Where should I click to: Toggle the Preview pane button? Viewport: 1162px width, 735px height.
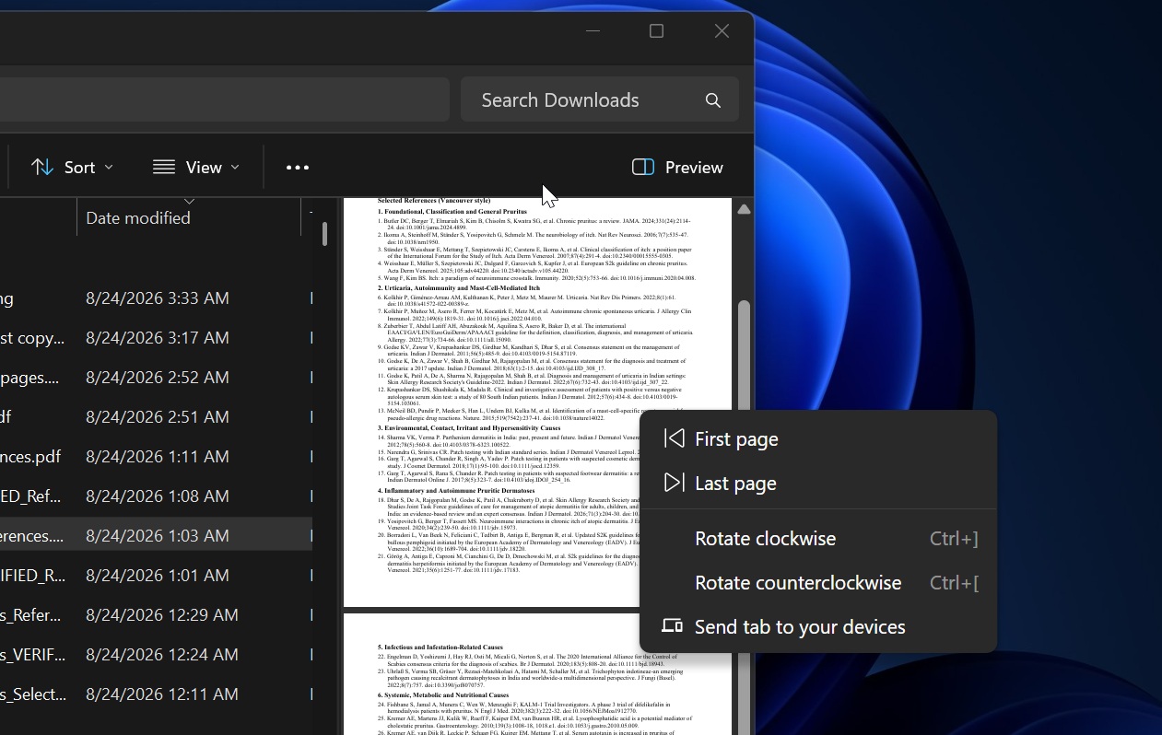pos(678,167)
